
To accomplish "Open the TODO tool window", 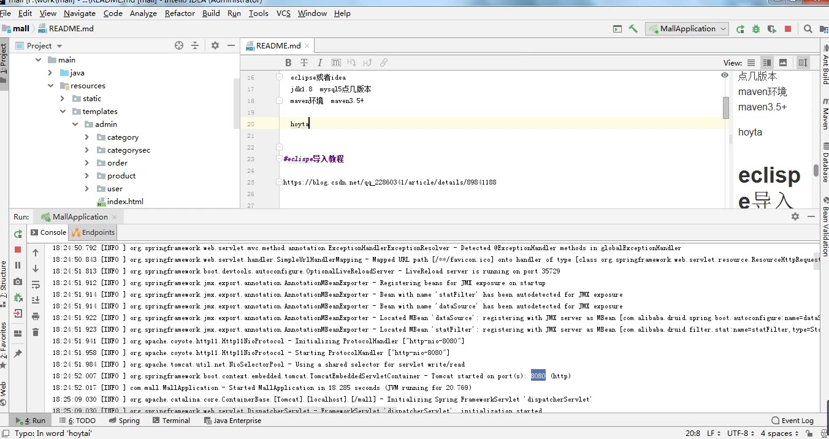I will click(x=77, y=421).
